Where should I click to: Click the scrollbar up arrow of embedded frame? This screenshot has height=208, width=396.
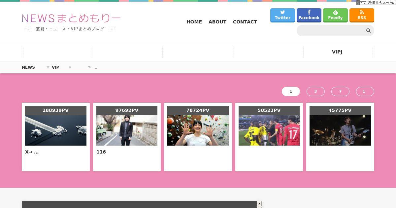[259, 204]
